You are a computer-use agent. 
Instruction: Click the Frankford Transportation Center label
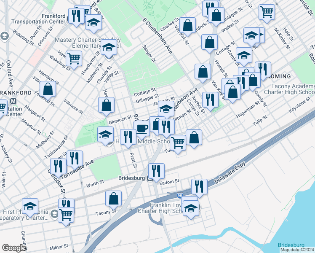coord(38,19)
